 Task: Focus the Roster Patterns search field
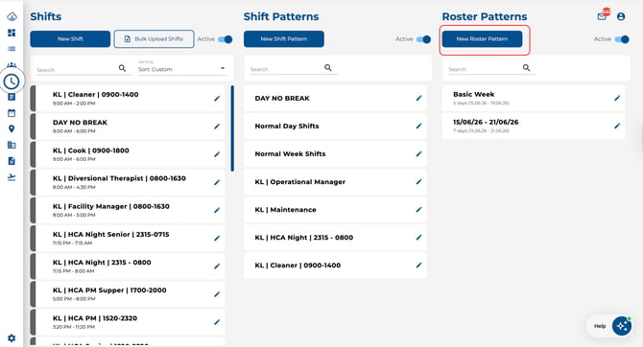(485, 69)
